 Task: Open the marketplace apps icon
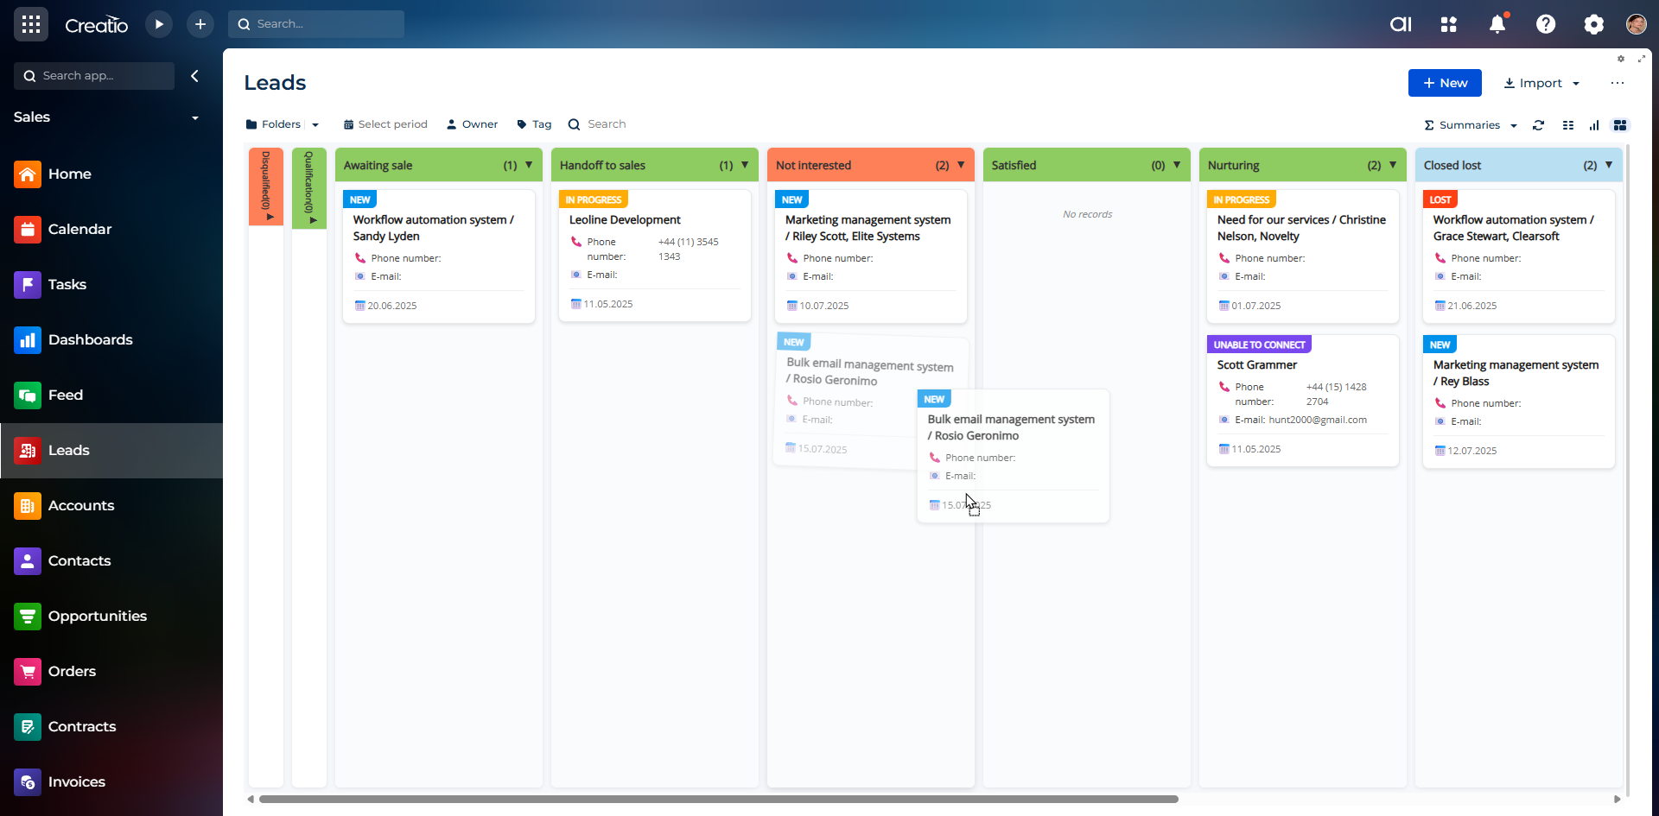coord(1449,24)
